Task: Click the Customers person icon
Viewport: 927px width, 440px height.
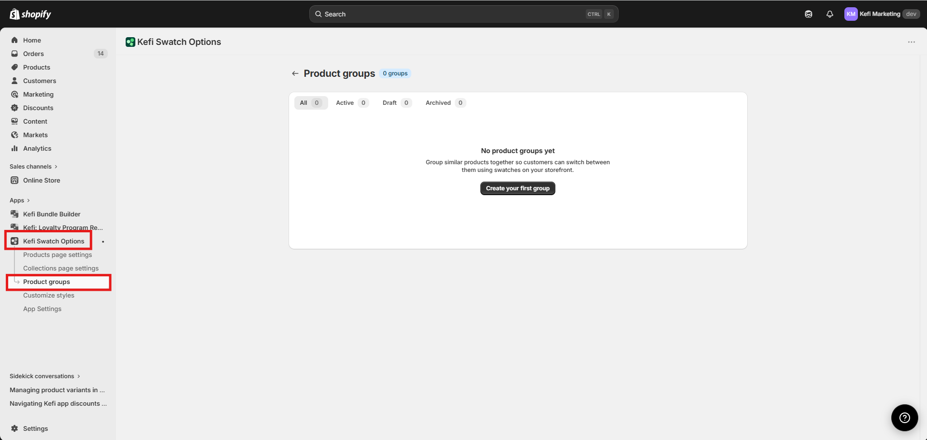Action: pyautogui.click(x=14, y=81)
